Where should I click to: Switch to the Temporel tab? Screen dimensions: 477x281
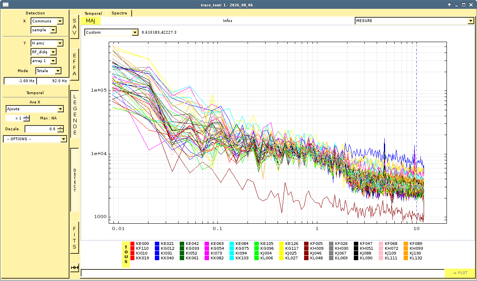[93, 13]
